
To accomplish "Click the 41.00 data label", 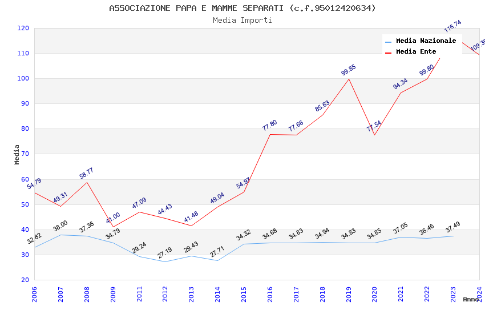I will point(113,218).
